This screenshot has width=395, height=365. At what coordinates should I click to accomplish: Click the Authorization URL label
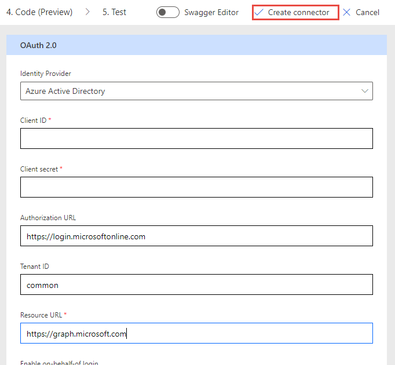point(48,218)
